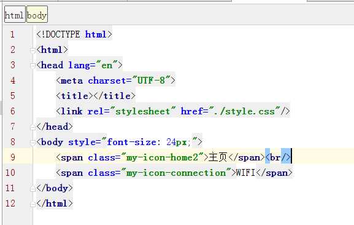Click line number 1 in the gutter
Image resolution: width=354 pixels, height=225 pixels.
pos(12,34)
